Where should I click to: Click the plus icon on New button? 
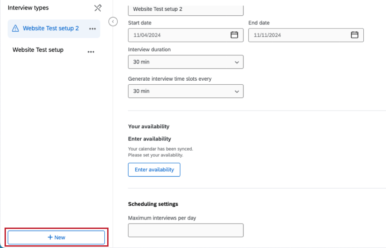(50, 238)
